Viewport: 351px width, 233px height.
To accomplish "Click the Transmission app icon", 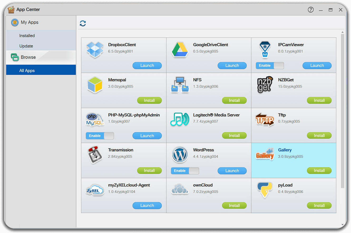I will tap(95, 155).
